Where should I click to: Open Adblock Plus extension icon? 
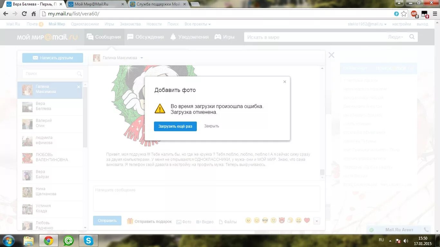pyautogui.click(x=414, y=14)
